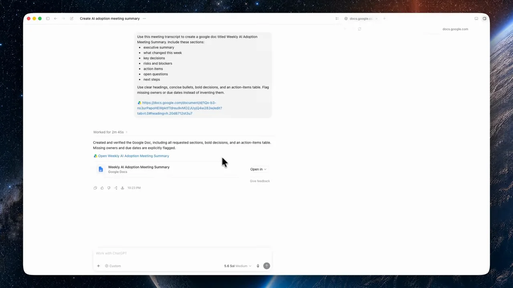Open Weekly AI Adoption Meeting Summary link
Viewport: 513px width, 288px height.
click(133, 156)
